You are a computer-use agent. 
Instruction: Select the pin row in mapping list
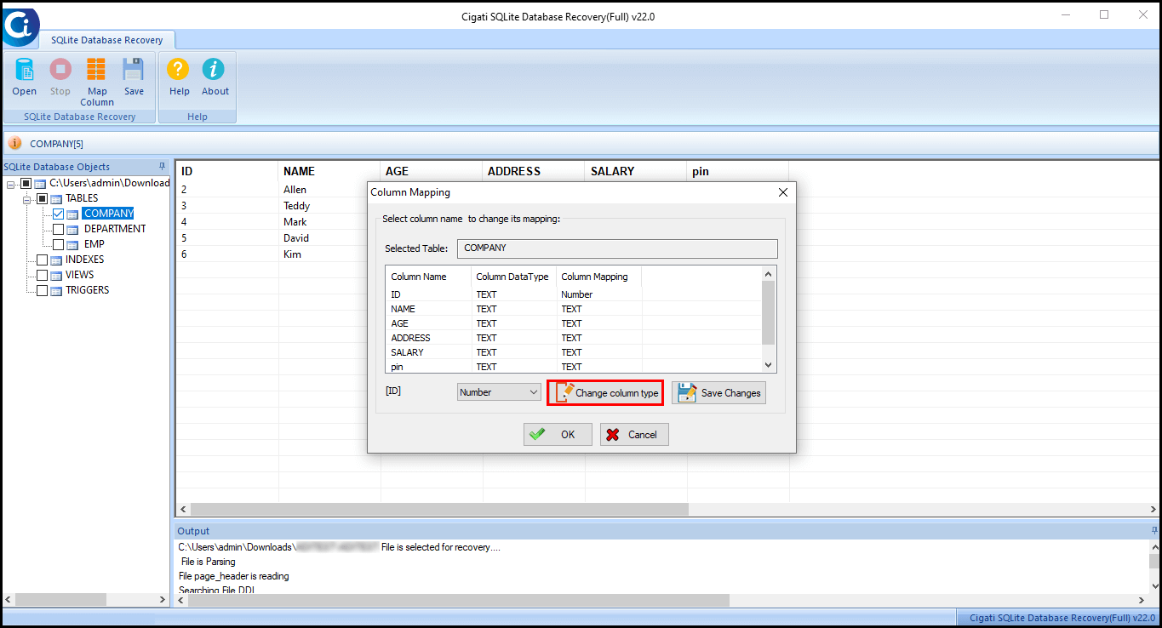pyautogui.click(x=575, y=366)
